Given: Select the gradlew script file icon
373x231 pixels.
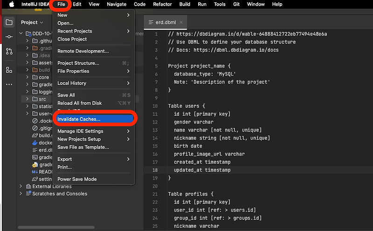Looking at the screenshot, I should point(35,157).
